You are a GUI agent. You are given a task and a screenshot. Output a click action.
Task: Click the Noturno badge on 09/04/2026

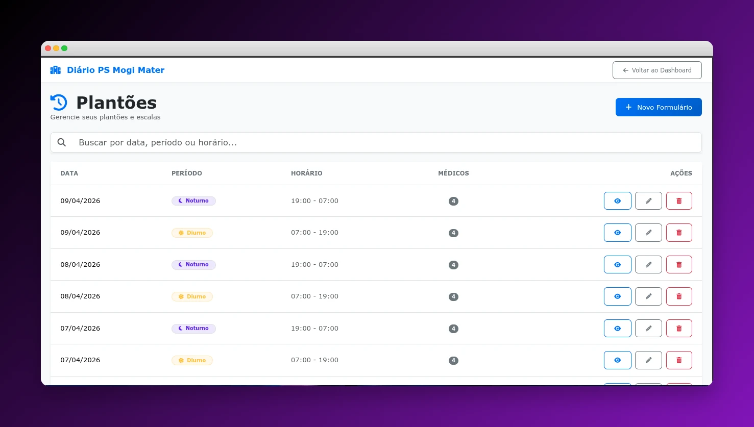[193, 201]
